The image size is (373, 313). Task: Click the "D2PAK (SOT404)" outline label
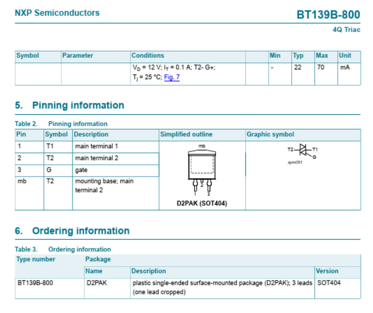202,203
